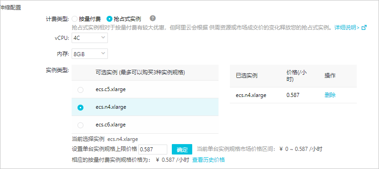This screenshot has width=379, height=169.
Task: Click the highlighted ecs.n4.xlarge row label
Action: pos(111,107)
